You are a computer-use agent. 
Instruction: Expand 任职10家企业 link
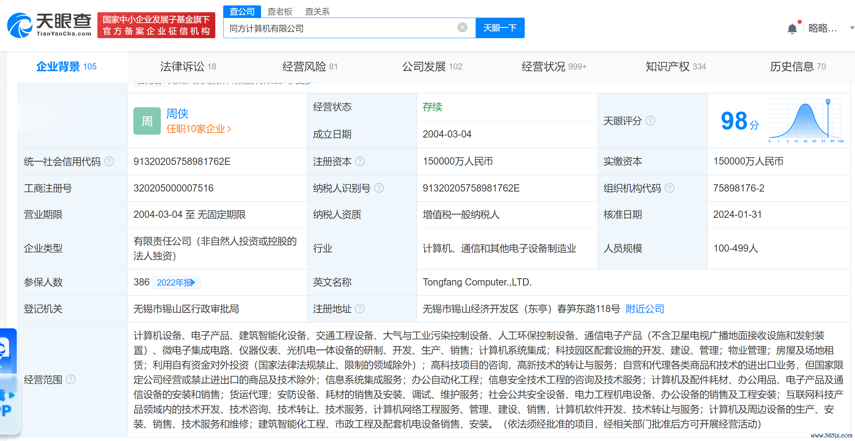[199, 129]
